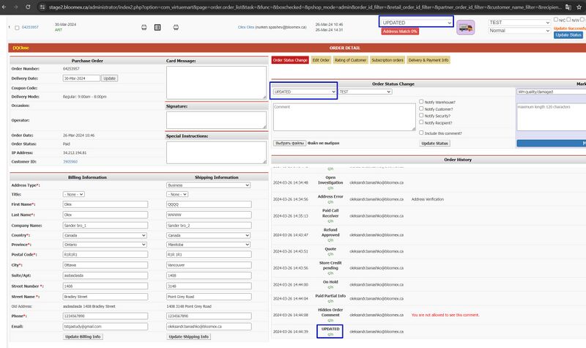Viewport: 586px width, 348px height.
Task: Switch to Rating of Customer tab
Action: tap(351, 60)
